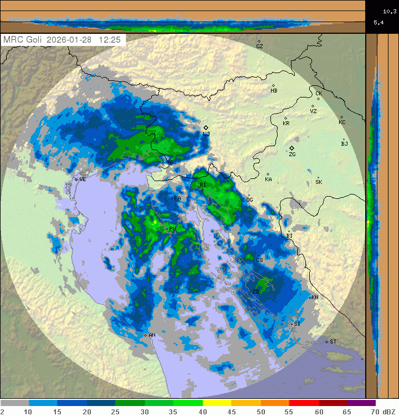Click the MRC Goli timestamp label
This screenshot has height=416, width=399.
(63, 40)
